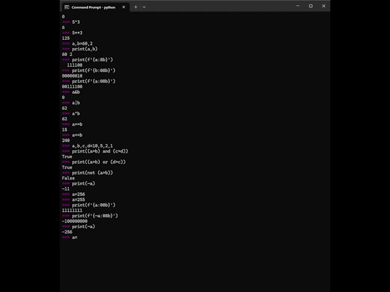This screenshot has height=292, width=390.
Task: Click the line 'a=256'
Action: click(x=74, y=194)
